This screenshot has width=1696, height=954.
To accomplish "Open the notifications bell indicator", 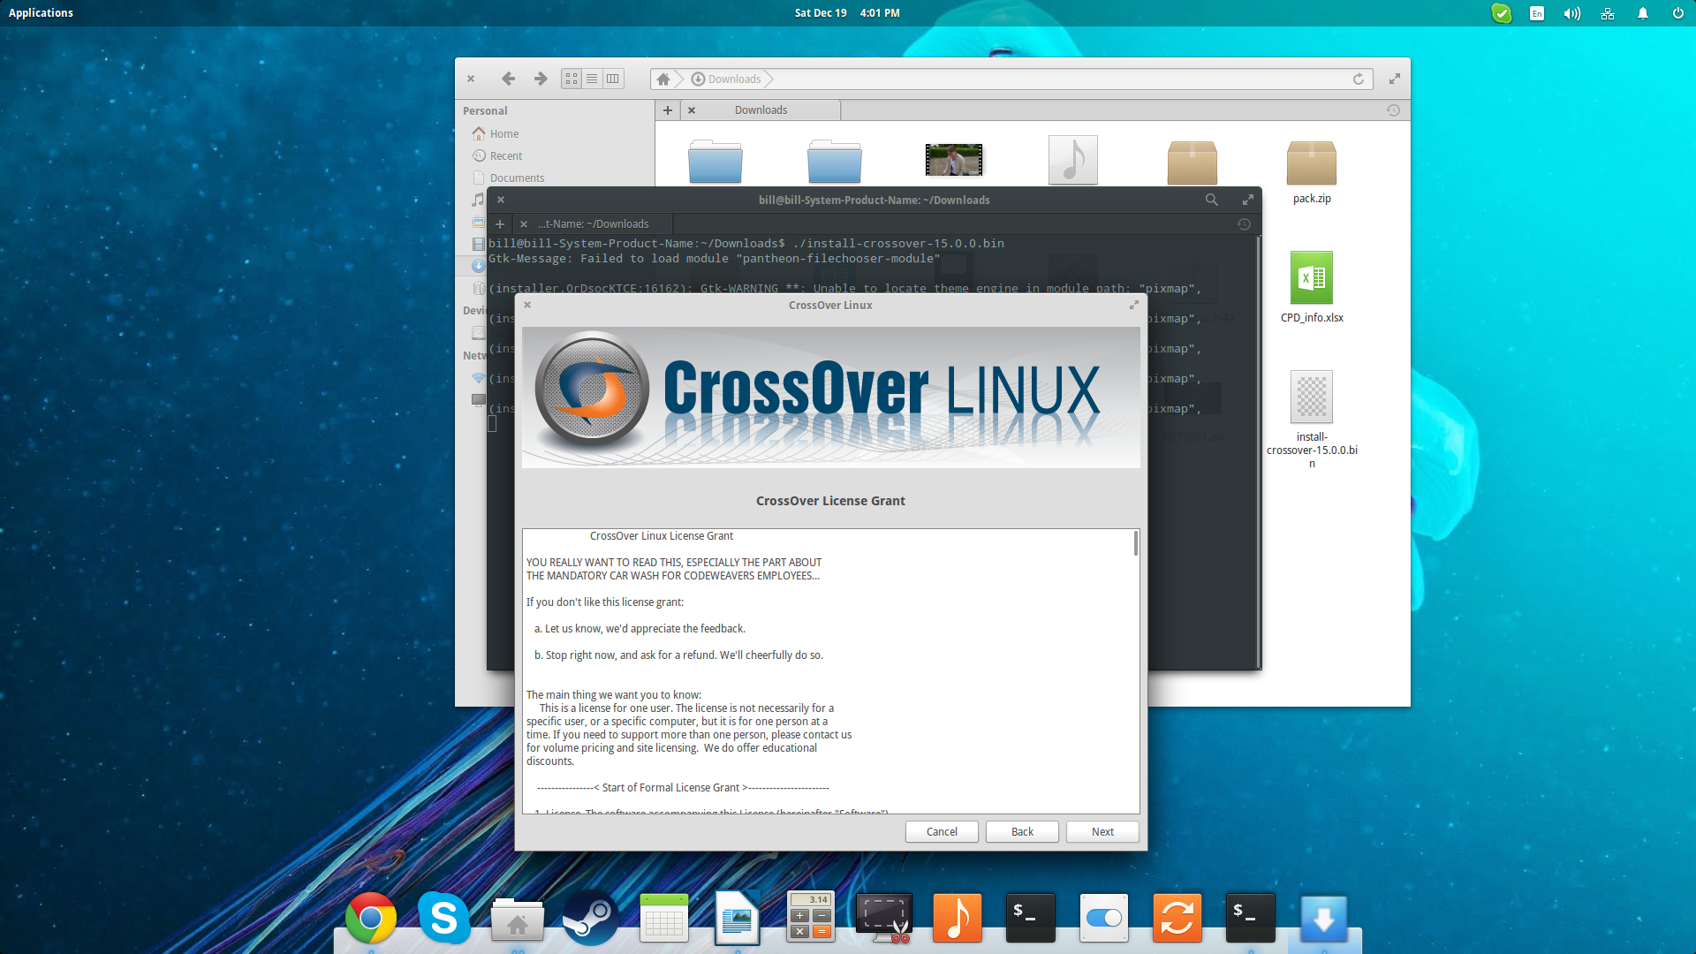I will pos(1643,13).
